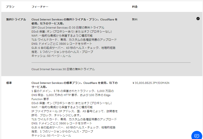
Task: Click the フィーチャー column header
Action: click(x=40, y=7)
